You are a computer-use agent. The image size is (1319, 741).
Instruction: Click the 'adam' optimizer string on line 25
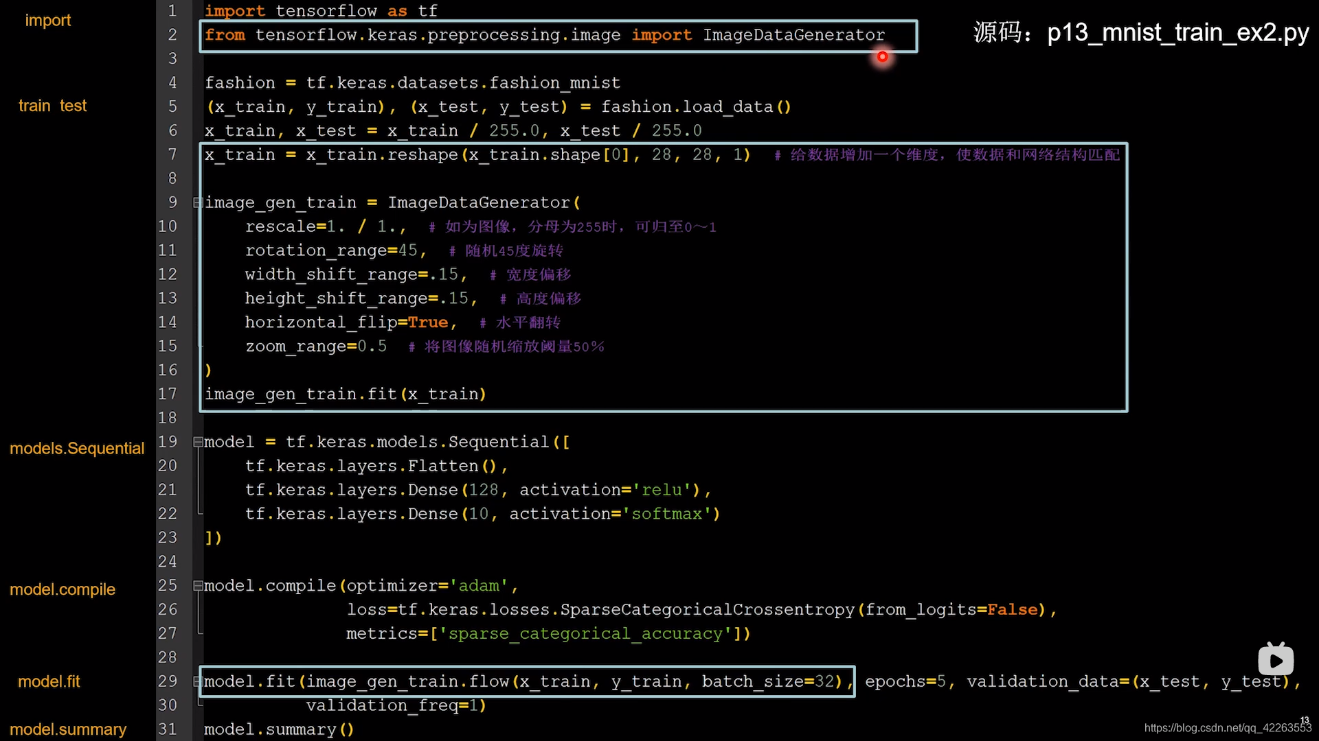click(479, 586)
